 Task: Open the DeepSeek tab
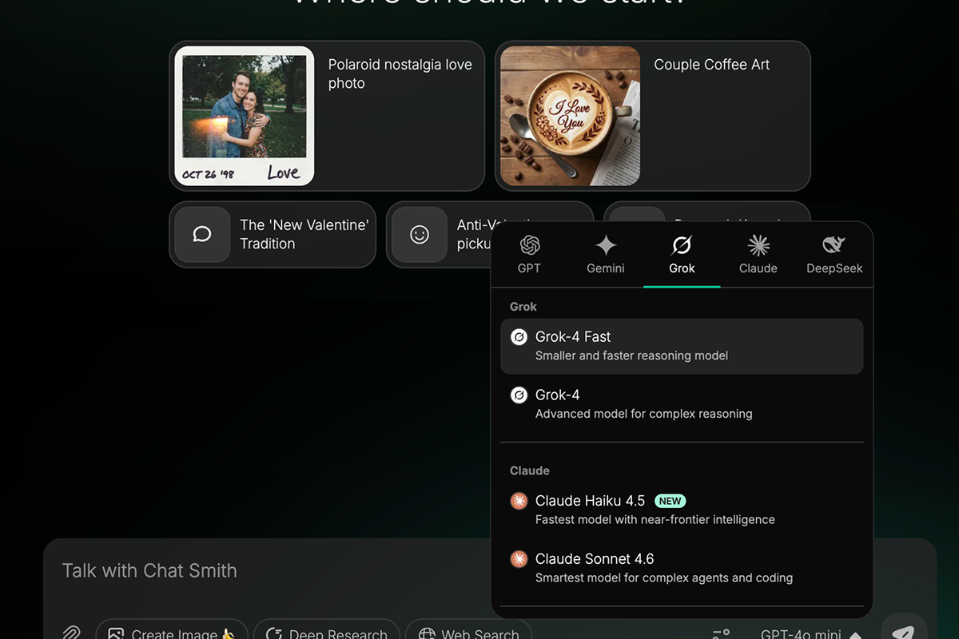[834, 255]
